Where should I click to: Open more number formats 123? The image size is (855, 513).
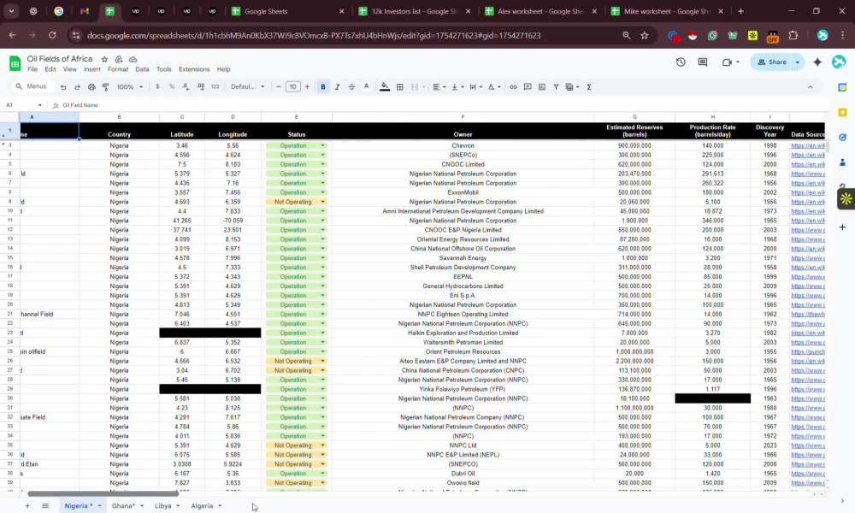pos(215,86)
